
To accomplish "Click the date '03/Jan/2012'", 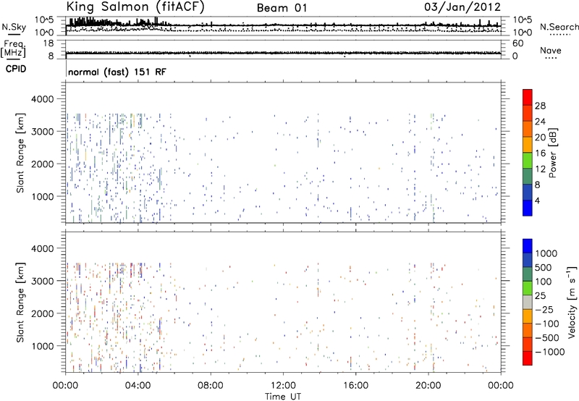I will 462,7.
